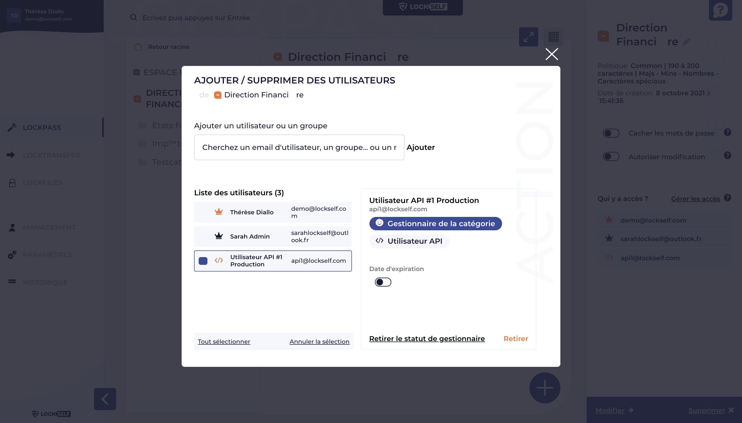
Task: Toggle the Date d'expiration switch
Action: pos(383,282)
